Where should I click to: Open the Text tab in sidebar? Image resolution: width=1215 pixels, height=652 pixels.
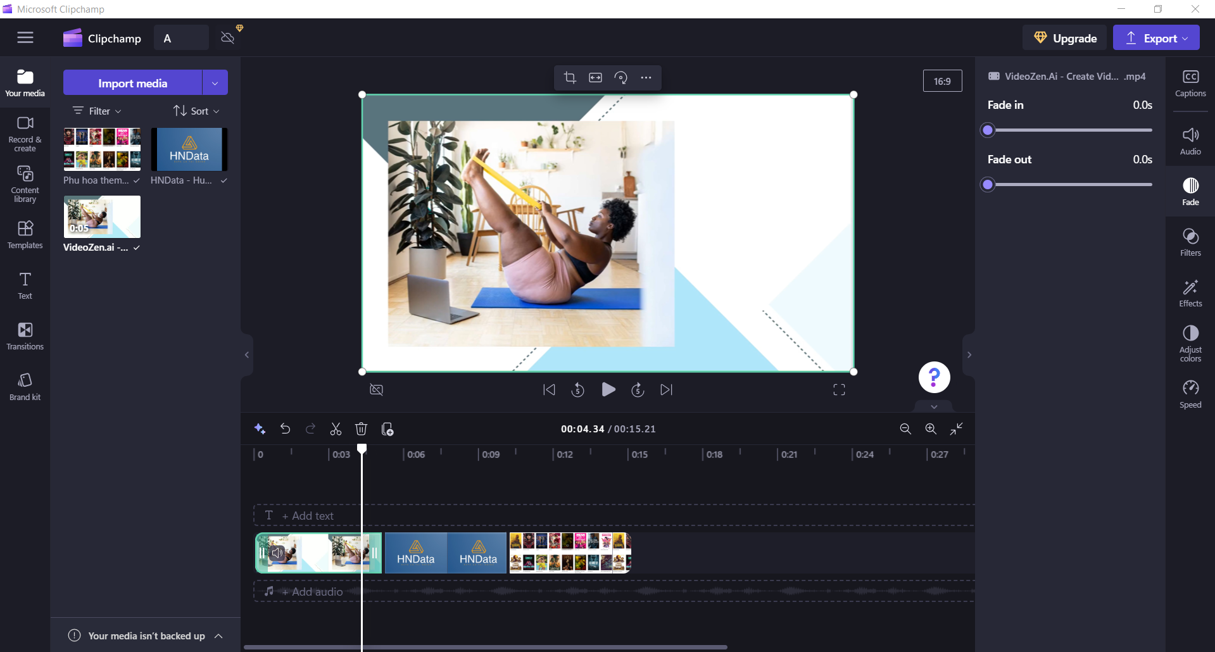pos(25,285)
